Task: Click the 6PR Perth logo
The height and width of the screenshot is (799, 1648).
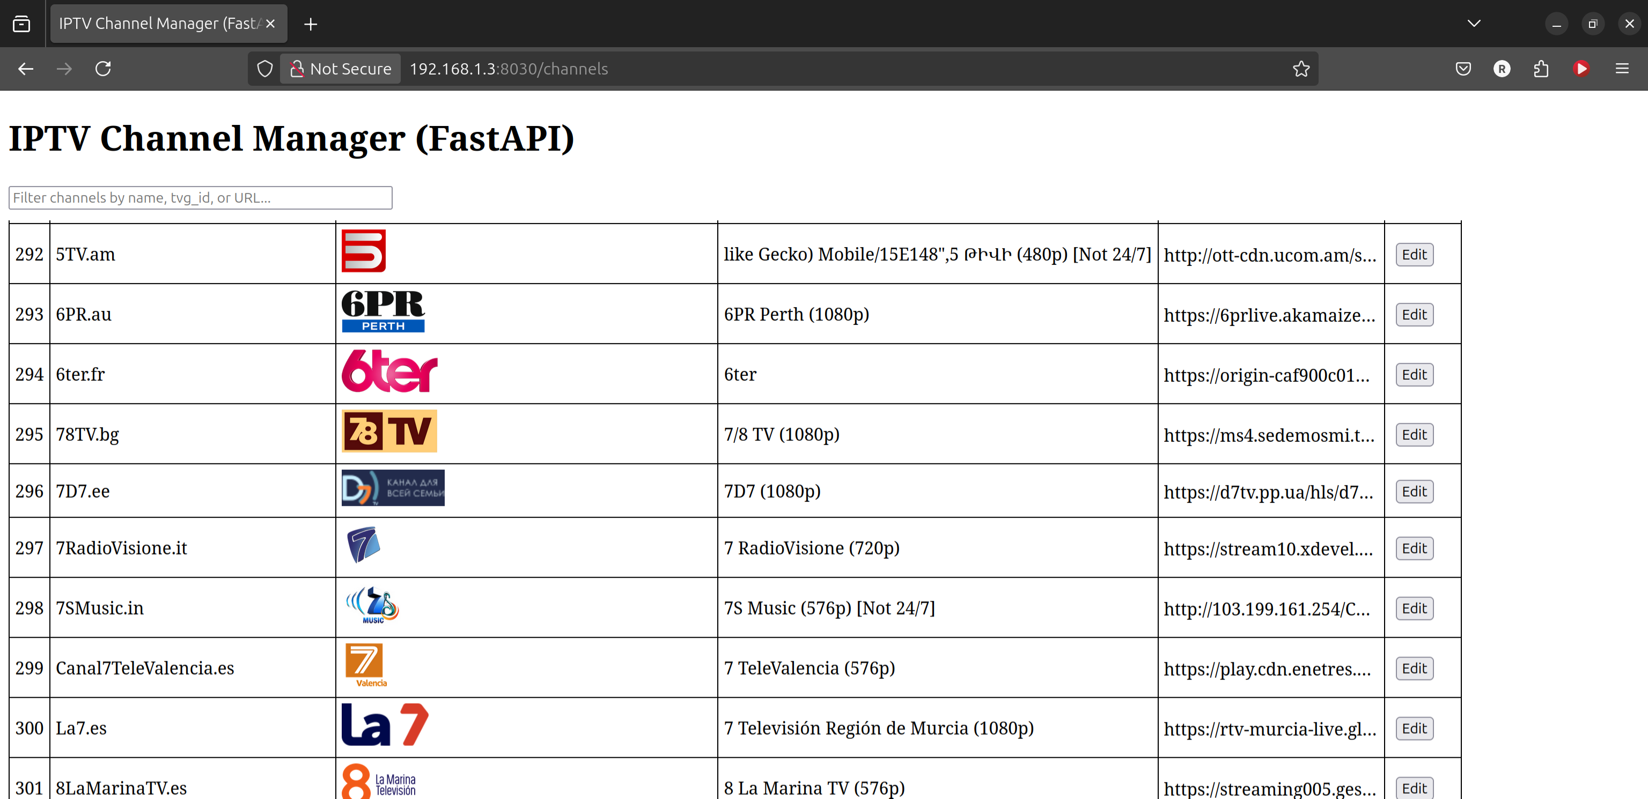Action: 383,311
